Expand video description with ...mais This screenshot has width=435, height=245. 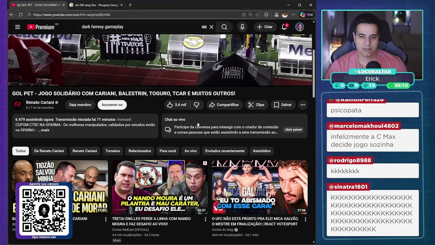pyautogui.click(x=43, y=130)
